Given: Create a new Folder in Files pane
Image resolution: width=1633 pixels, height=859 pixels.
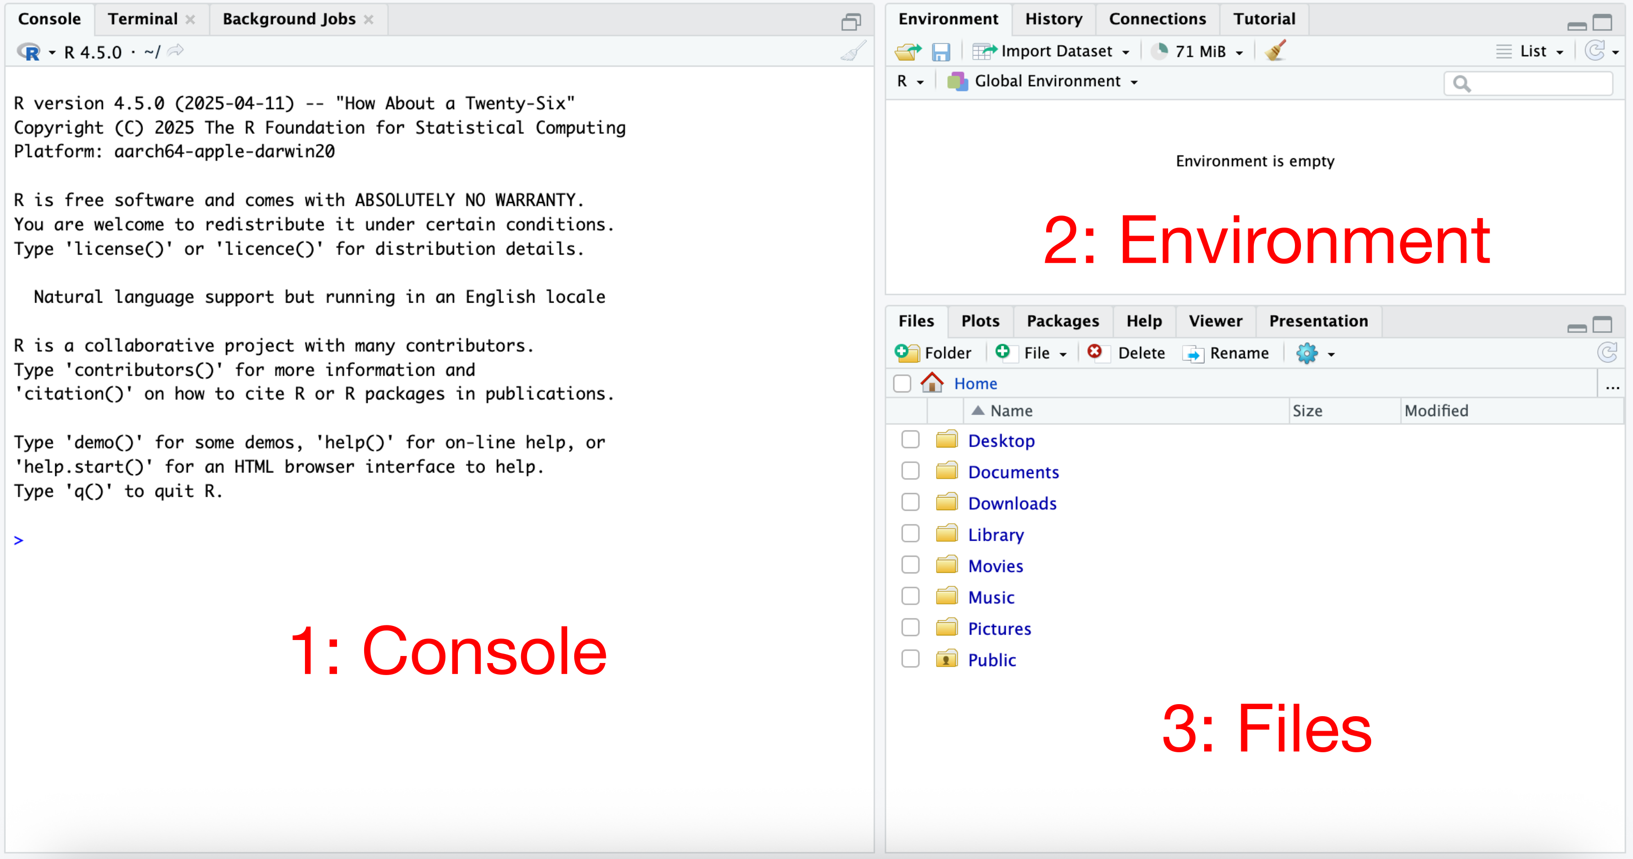Looking at the screenshot, I should point(933,353).
